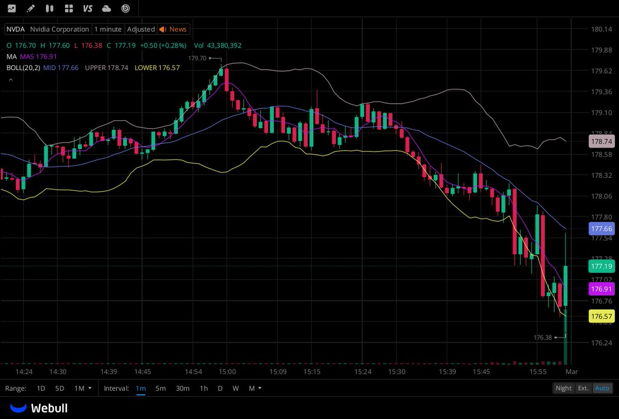Click the MA indicator label

(x=11, y=57)
